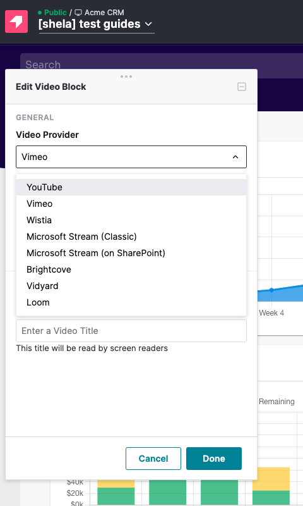Click the Week 4 data point on chart
This screenshot has height=506, width=303.
[272, 290]
